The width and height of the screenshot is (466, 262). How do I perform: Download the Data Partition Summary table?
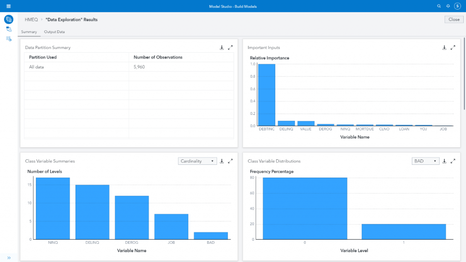pyautogui.click(x=222, y=47)
